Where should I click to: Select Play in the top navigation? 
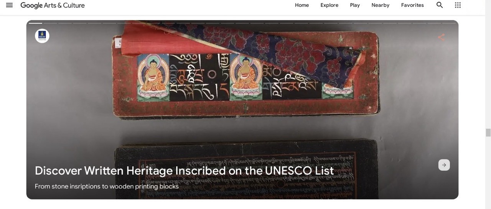pyautogui.click(x=355, y=5)
